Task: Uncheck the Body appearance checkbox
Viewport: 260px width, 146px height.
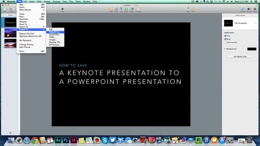Action: [x=225, y=39]
